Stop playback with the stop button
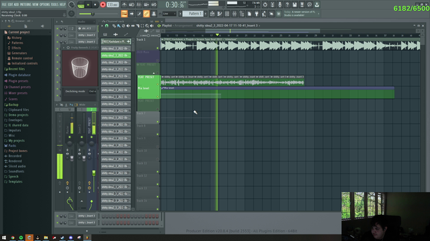Viewport: 430px width, 241px height. click(x=95, y=5)
